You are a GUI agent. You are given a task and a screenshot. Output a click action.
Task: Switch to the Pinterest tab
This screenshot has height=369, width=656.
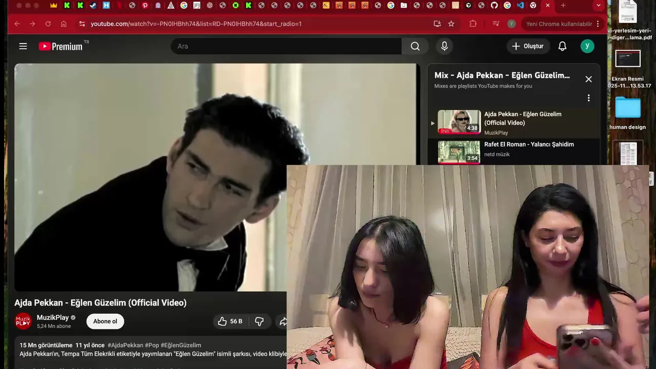tap(145, 5)
